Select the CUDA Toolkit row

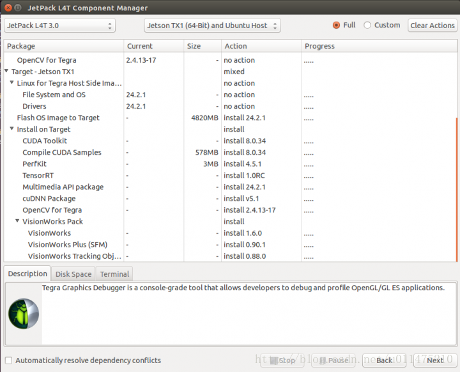[230, 141]
